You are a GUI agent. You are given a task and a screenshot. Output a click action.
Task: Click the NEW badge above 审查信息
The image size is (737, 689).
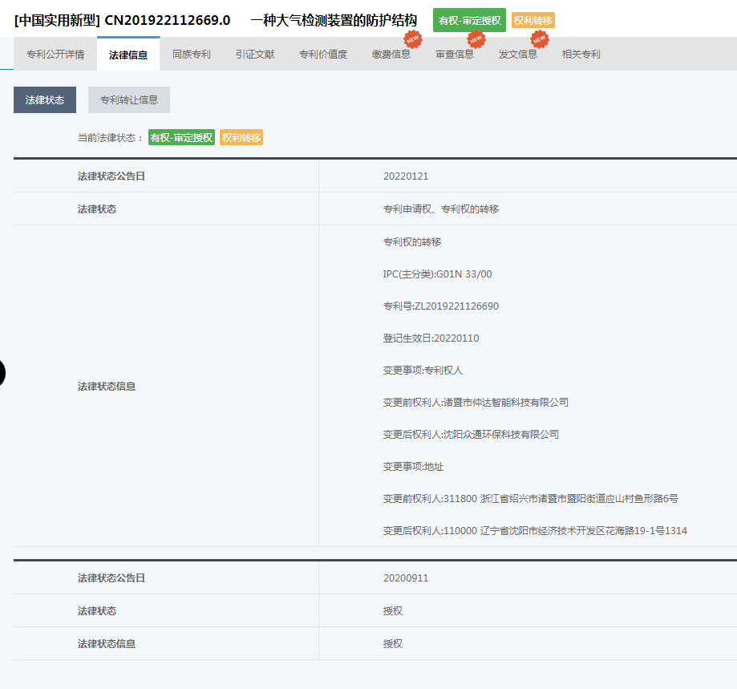click(x=476, y=39)
